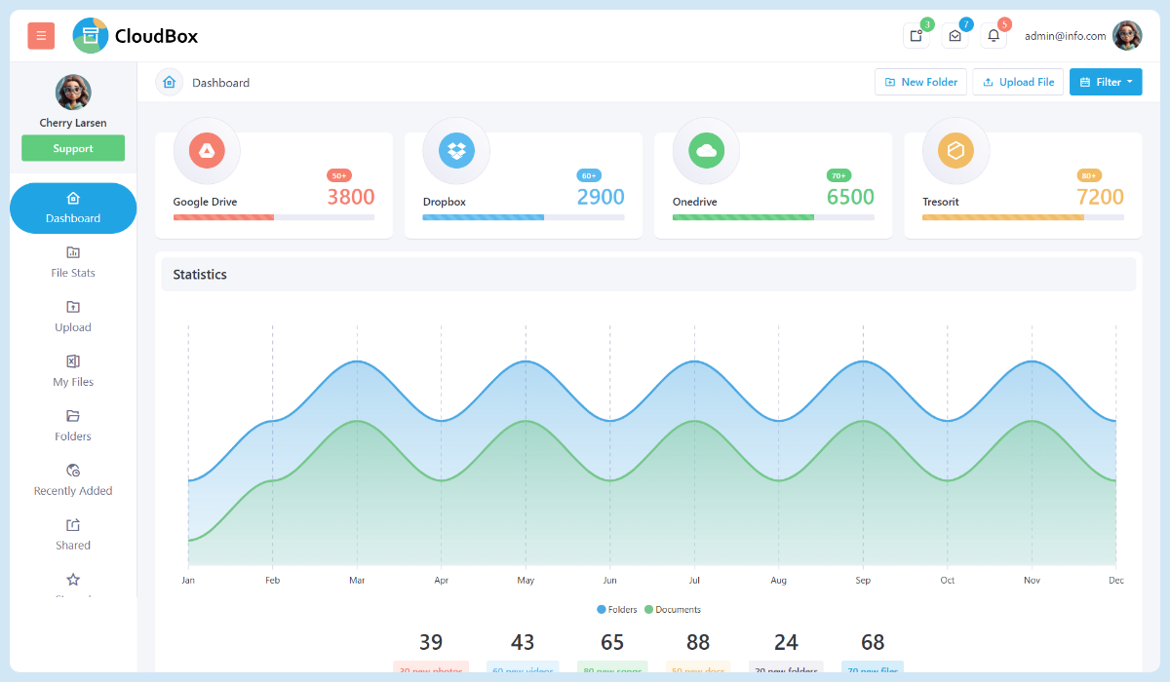The width and height of the screenshot is (1170, 682).
Task: Click the New Folder button
Action: tap(920, 82)
